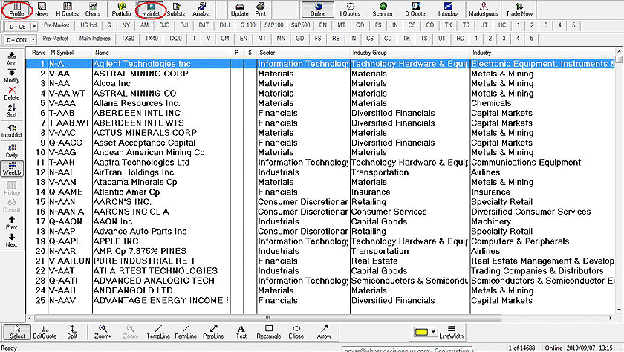Click the NY exchange button
The width and height of the screenshot is (624, 352).
[126, 25]
